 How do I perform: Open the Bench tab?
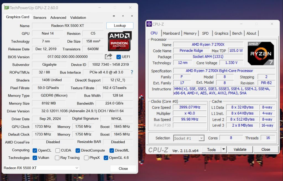[x=237, y=34]
